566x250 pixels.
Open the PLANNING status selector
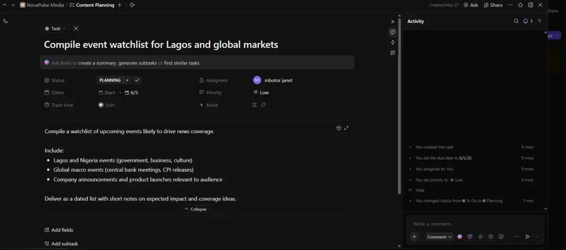[110, 80]
